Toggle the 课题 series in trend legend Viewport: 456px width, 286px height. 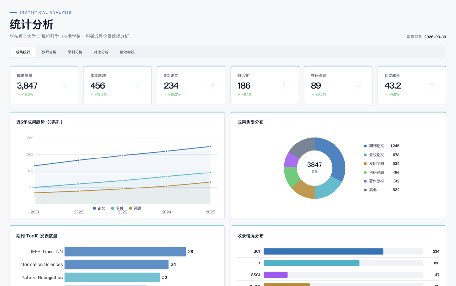pyautogui.click(x=135, y=208)
